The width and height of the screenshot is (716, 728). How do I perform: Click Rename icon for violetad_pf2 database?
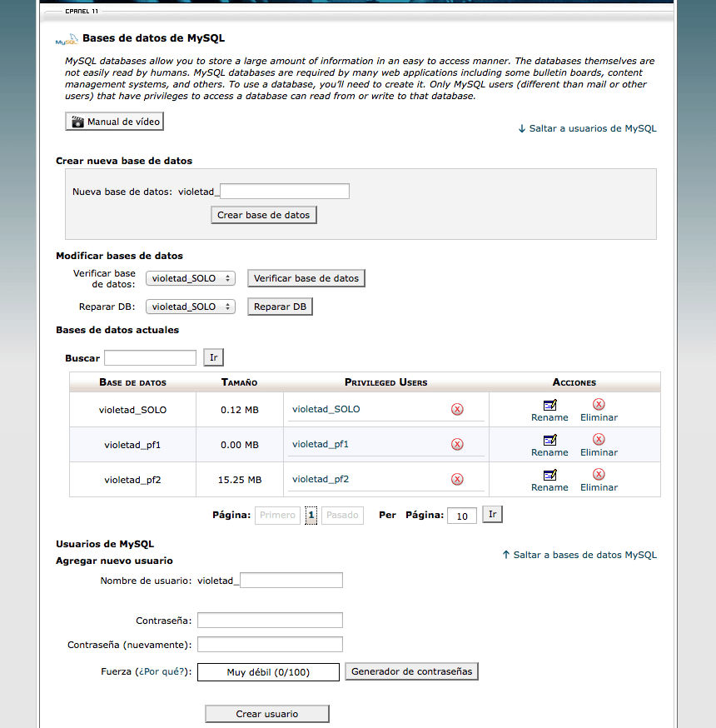point(549,475)
